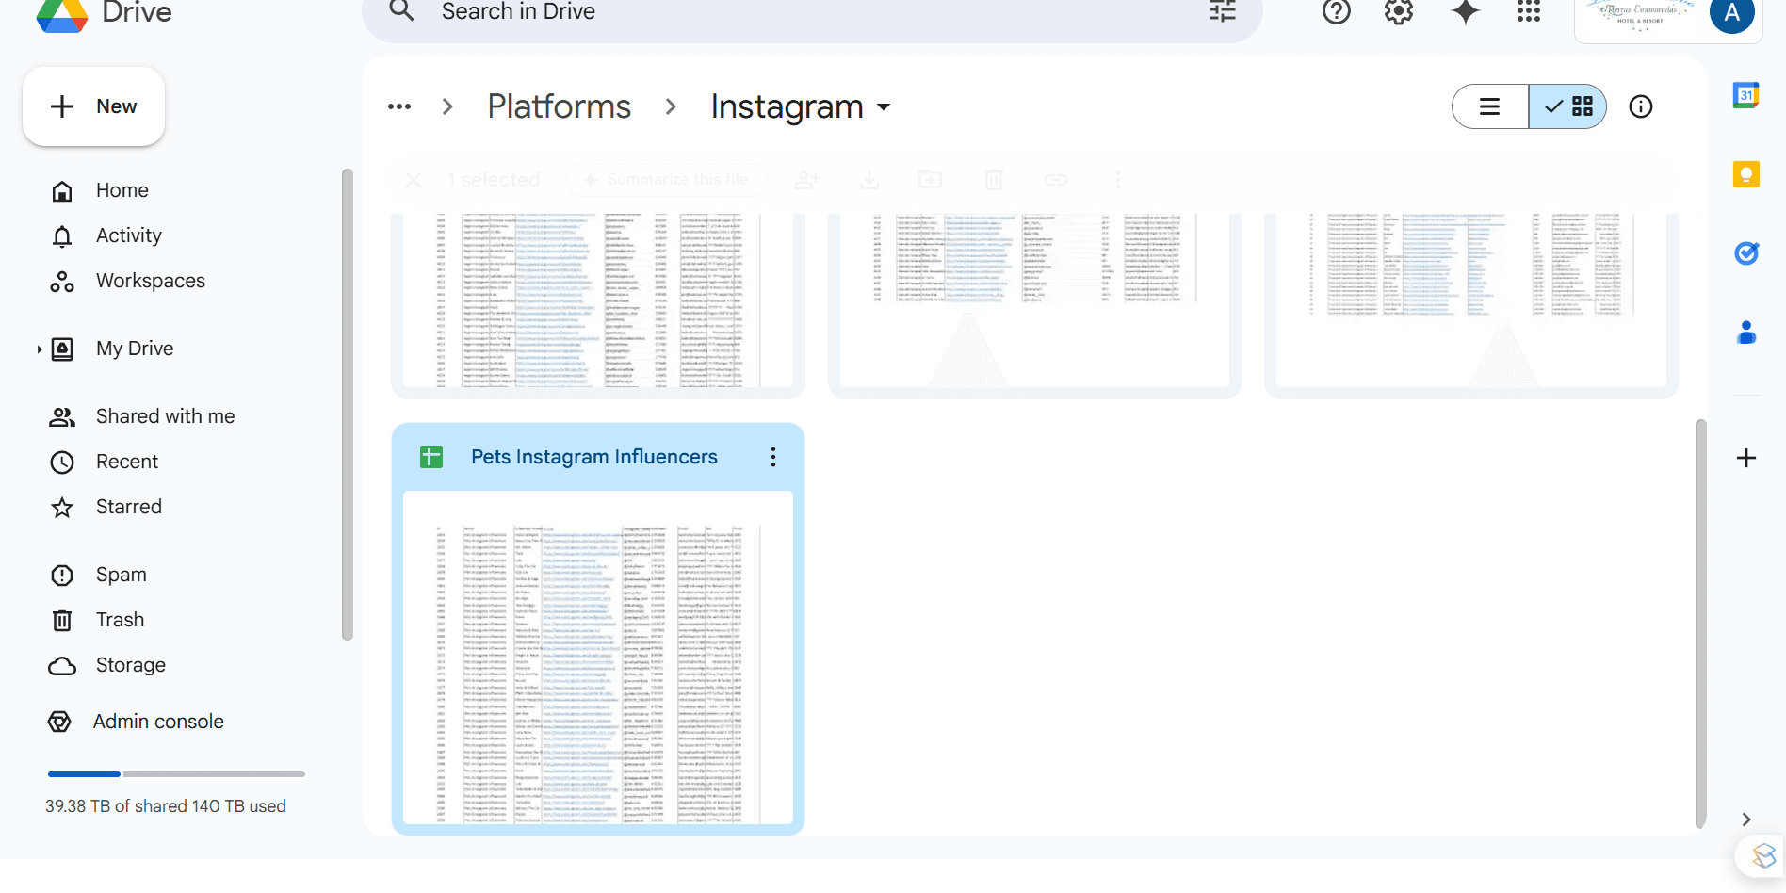
Task: Open the Google apps grid
Action: (1529, 11)
